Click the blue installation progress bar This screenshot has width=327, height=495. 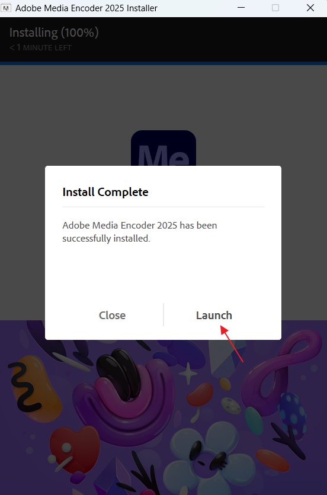click(163, 63)
